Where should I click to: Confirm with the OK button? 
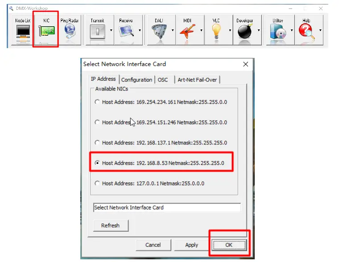[229, 245]
